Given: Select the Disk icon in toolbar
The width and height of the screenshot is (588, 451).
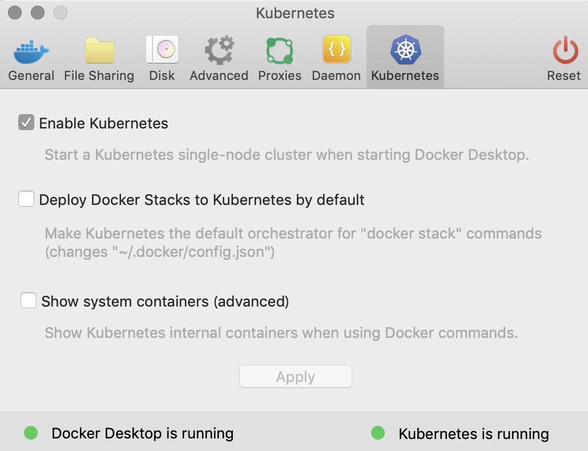Looking at the screenshot, I should (x=162, y=50).
